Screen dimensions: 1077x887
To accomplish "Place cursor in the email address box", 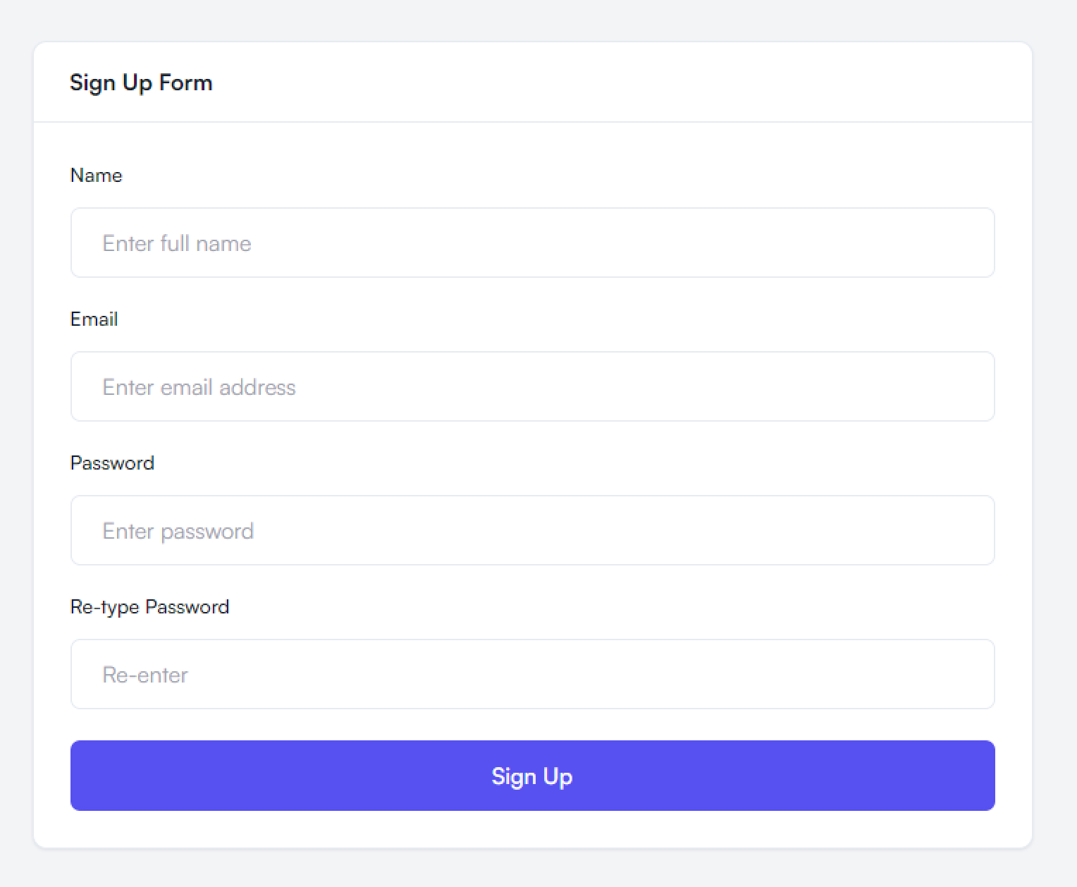I will (532, 386).
